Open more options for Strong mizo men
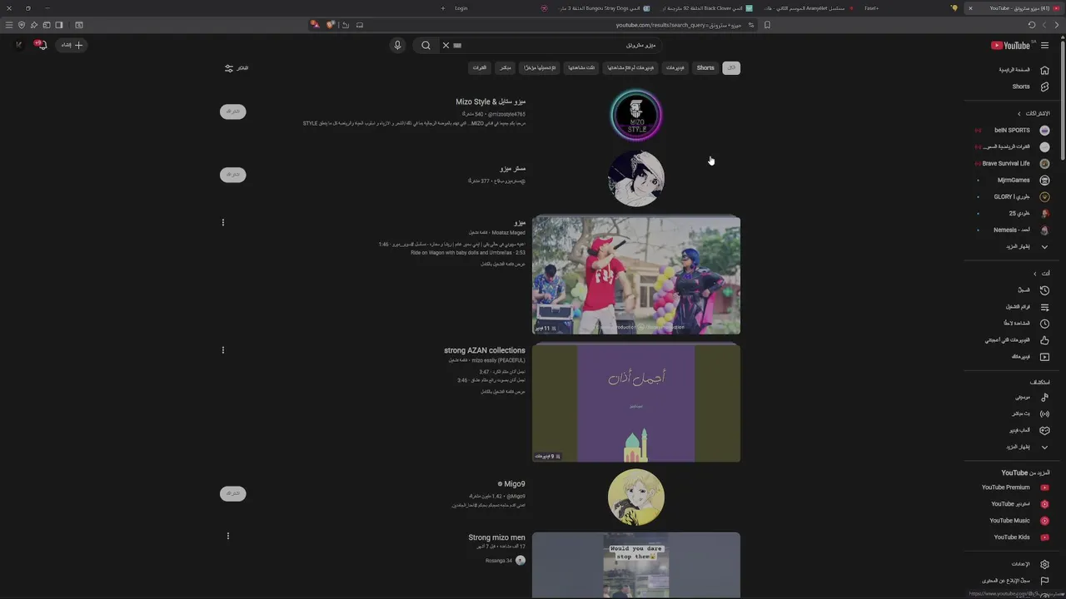 pos(227,536)
